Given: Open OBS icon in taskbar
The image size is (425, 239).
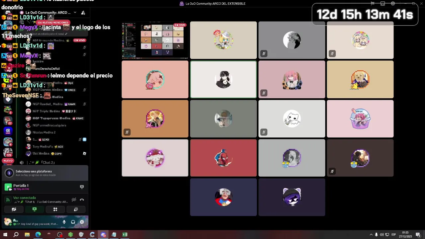Looking at the screenshot, I should [x=60, y=235].
